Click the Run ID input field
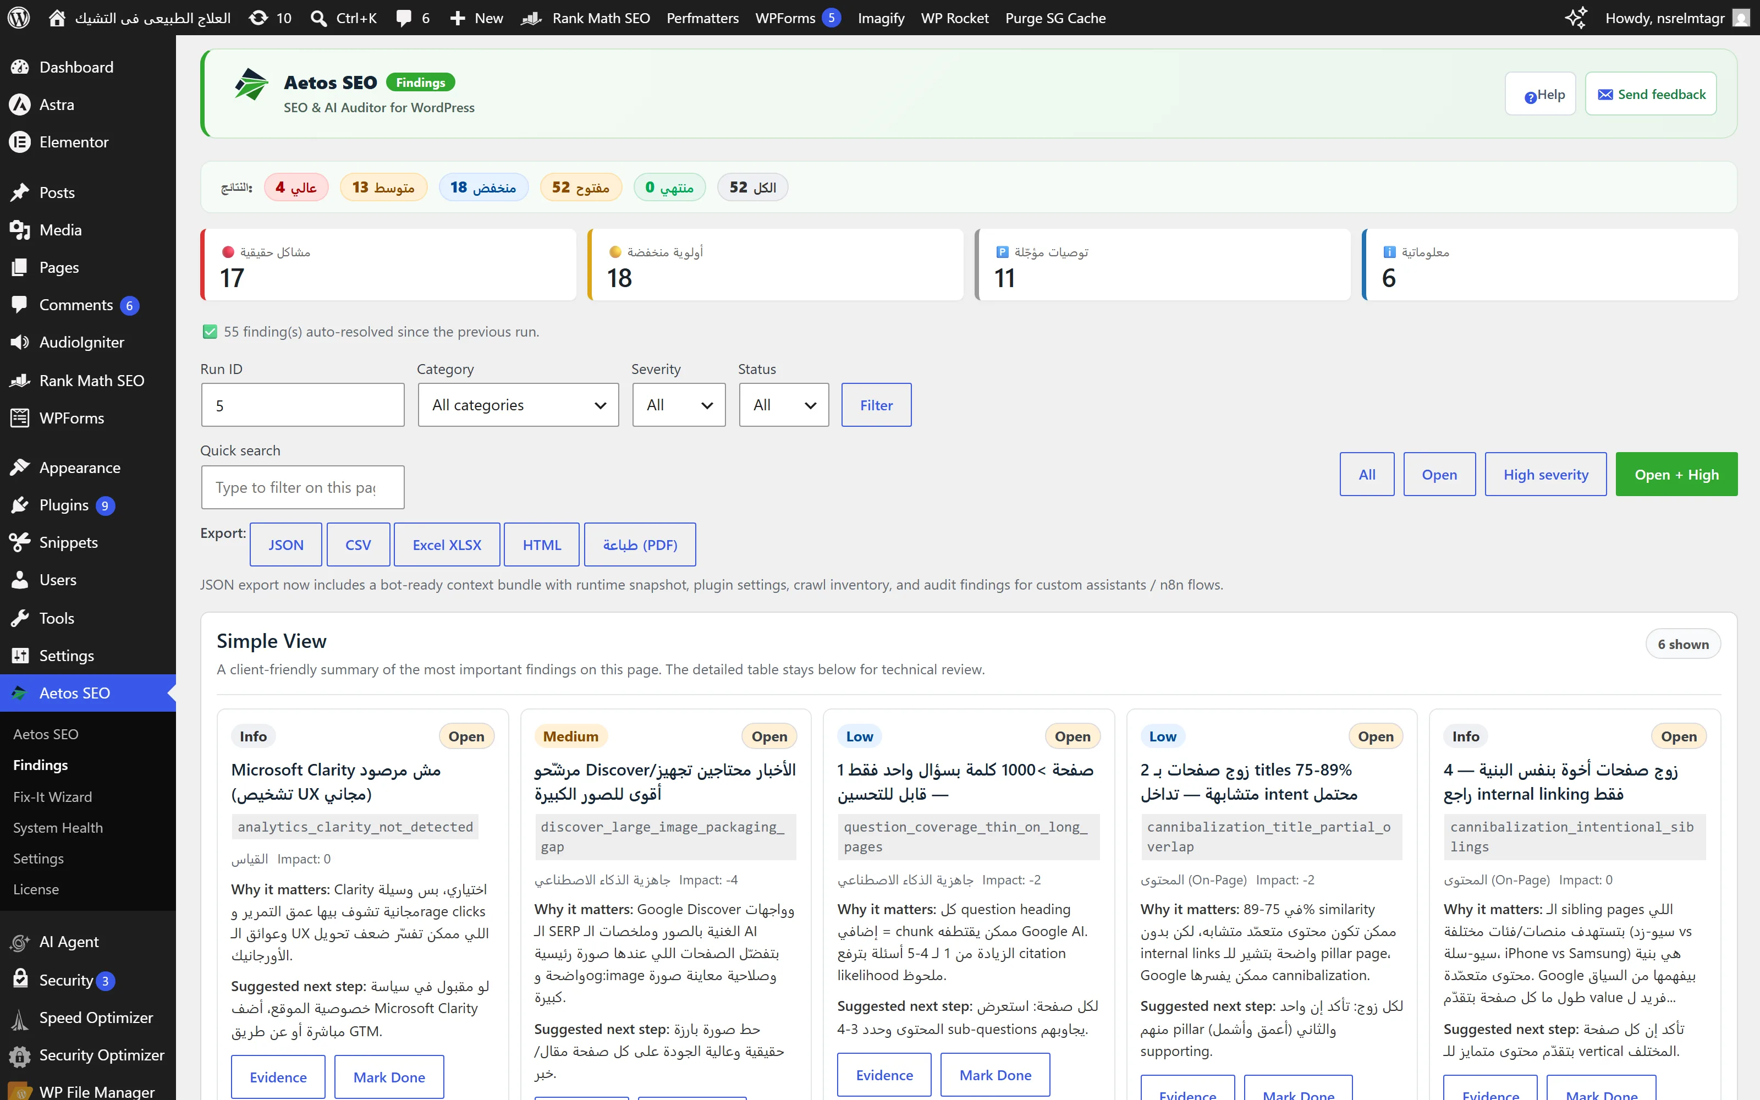1760x1100 pixels. (302, 404)
